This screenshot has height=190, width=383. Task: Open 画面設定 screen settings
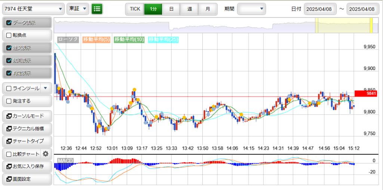point(27,179)
